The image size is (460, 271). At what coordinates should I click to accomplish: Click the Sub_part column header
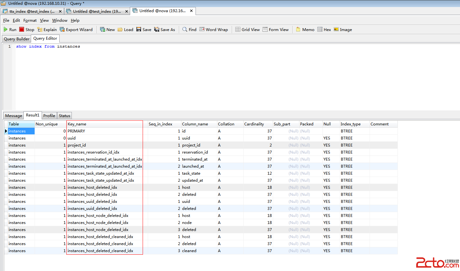286,124
